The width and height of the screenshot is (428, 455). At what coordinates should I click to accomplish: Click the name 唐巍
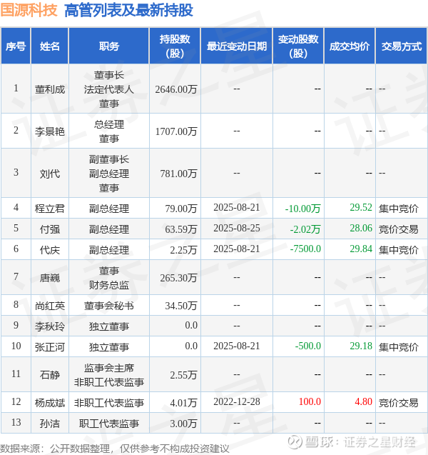tap(50, 278)
